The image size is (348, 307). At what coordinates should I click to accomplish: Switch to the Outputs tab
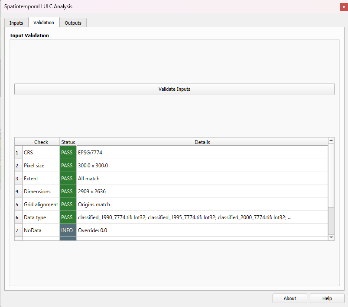click(x=73, y=22)
